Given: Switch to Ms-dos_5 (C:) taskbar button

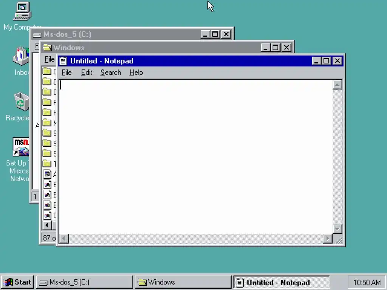Looking at the screenshot, I should pos(85,282).
